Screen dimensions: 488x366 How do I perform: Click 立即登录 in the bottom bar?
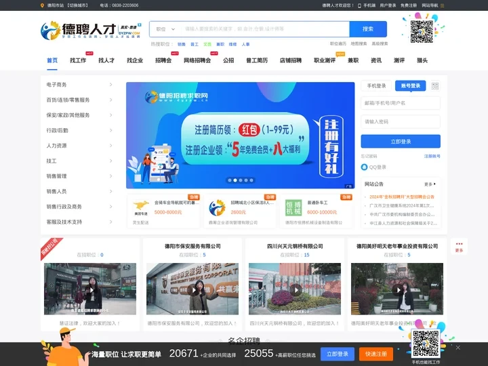click(338, 354)
